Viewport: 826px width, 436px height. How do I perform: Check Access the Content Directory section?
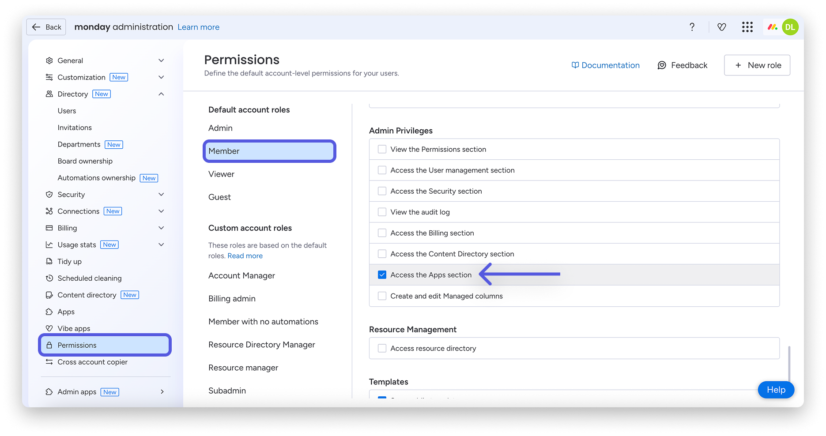click(382, 254)
